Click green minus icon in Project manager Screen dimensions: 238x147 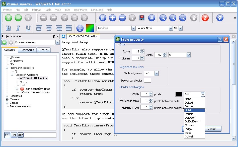click(x=4, y=42)
